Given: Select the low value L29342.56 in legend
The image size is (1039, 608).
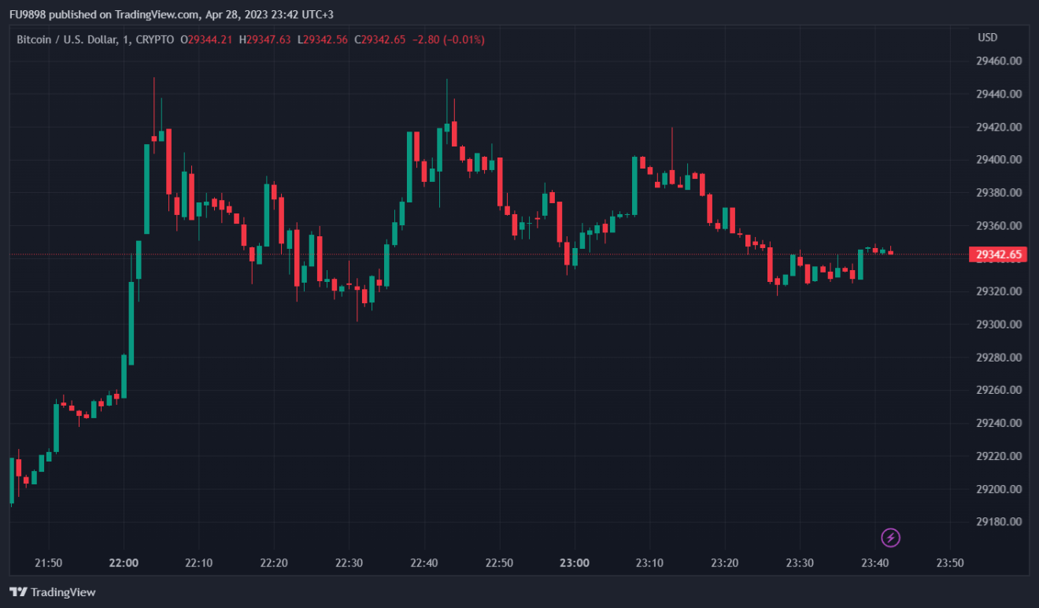Looking at the screenshot, I should coord(322,39).
